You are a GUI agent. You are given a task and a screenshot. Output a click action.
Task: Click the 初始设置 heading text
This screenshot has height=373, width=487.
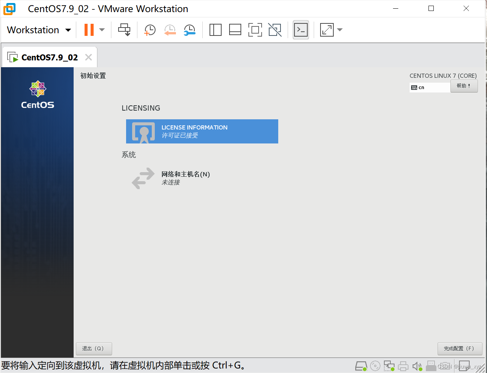coord(93,76)
